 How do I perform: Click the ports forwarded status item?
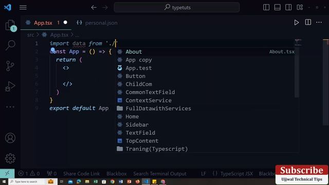(51, 174)
